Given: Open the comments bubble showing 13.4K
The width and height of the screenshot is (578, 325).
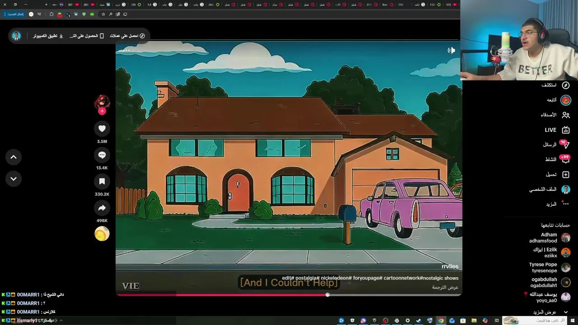Looking at the screenshot, I should tap(102, 155).
